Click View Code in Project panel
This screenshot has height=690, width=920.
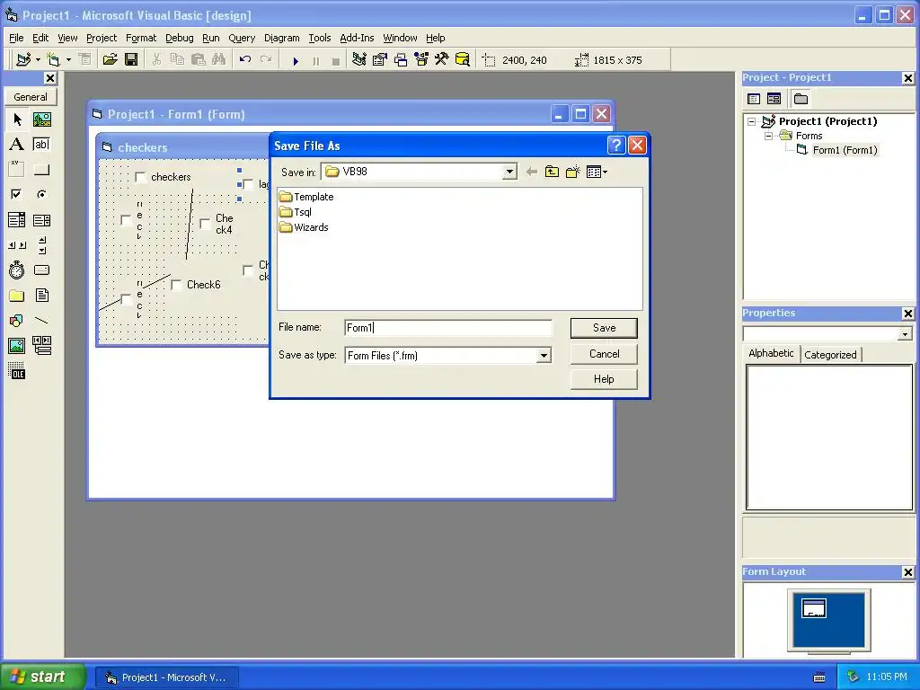754,99
